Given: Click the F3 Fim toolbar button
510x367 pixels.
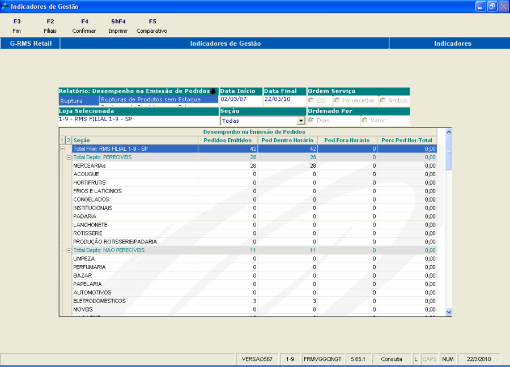Looking at the screenshot, I should (x=16, y=26).
